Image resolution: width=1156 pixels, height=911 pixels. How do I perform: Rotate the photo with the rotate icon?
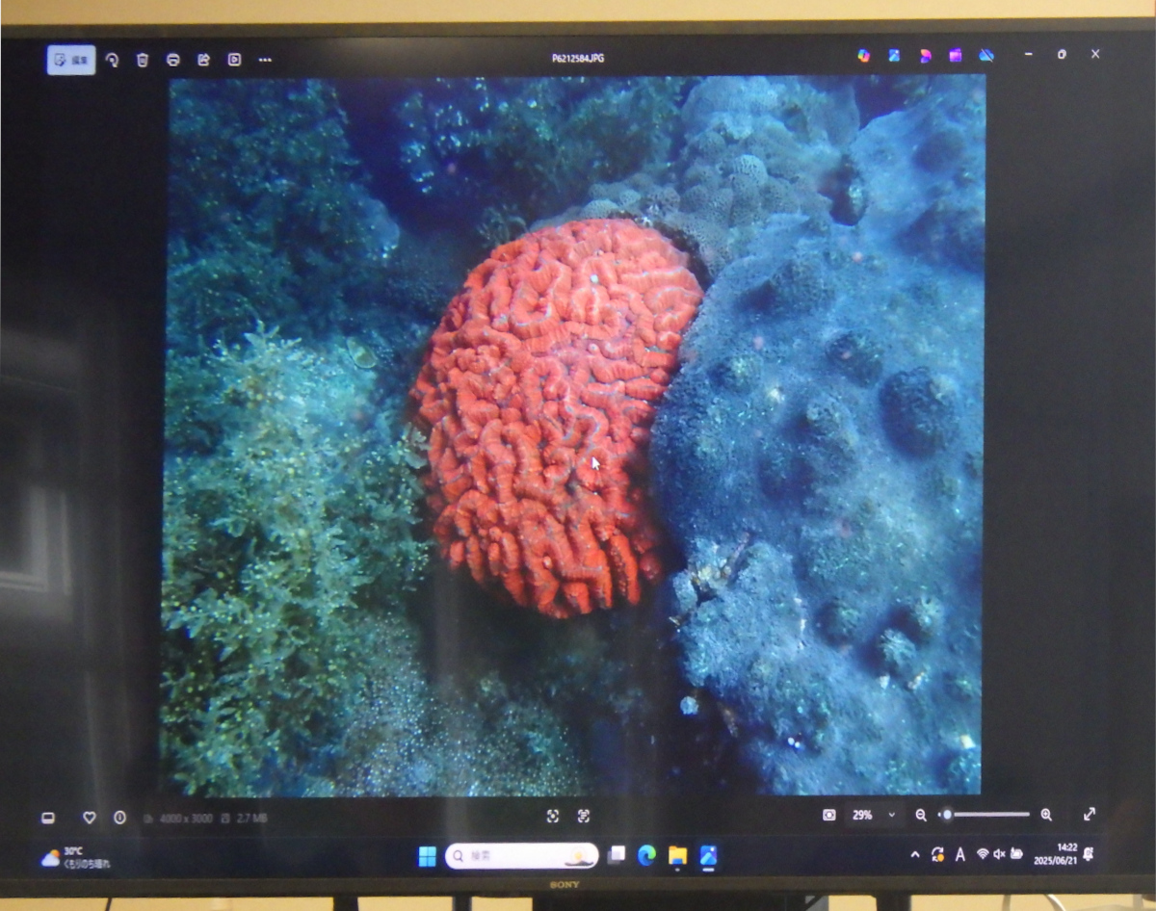tap(112, 60)
